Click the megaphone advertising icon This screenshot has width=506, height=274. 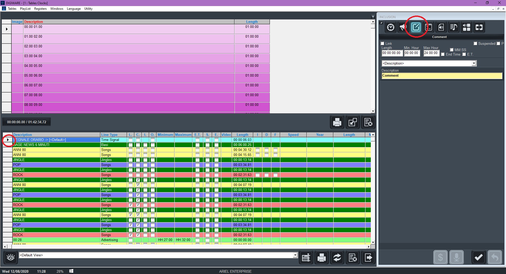pyautogui.click(x=403, y=27)
